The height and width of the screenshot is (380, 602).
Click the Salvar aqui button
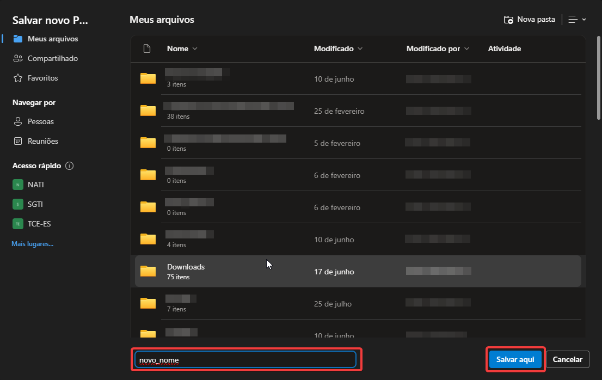point(515,359)
